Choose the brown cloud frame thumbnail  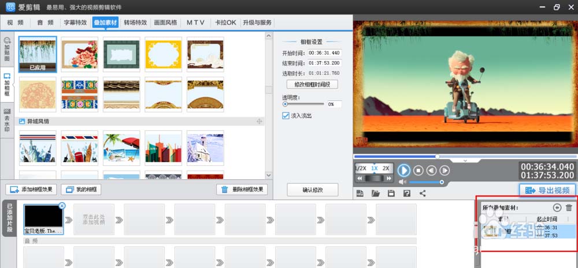pyautogui.click(x=205, y=54)
